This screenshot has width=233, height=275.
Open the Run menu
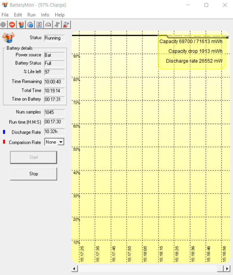click(31, 15)
